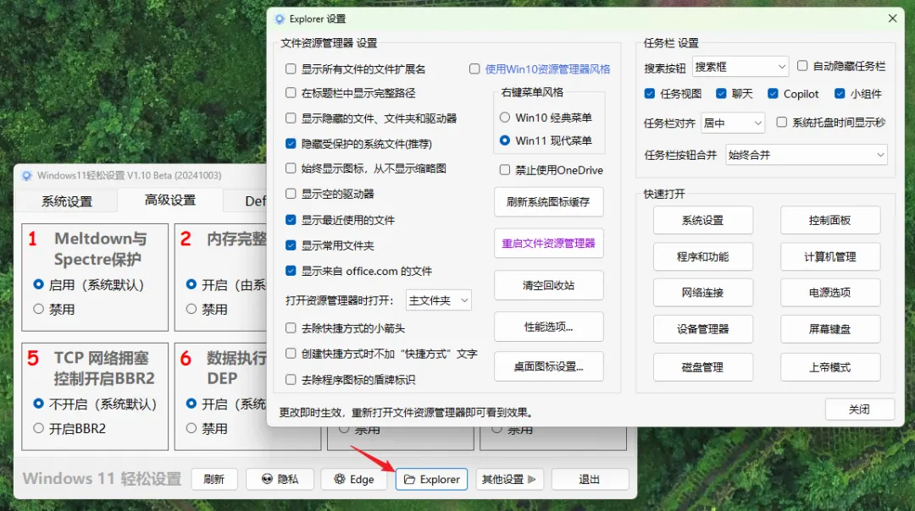Viewport: 915px width, 511px height.
Task: Click the 清空回收站 button
Action: (548, 285)
